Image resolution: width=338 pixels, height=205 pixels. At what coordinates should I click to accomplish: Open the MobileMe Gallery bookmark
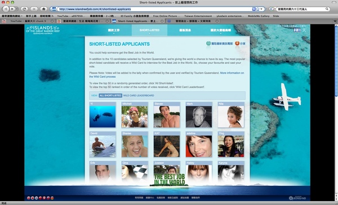[259, 16]
